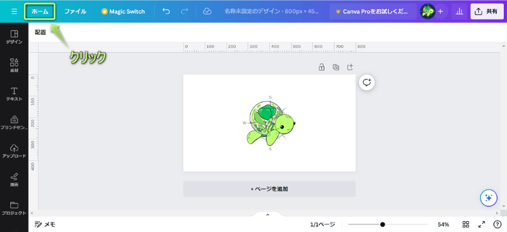Open the デザイン sidebar panel
This screenshot has width=507, height=232.
pyautogui.click(x=14, y=37)
